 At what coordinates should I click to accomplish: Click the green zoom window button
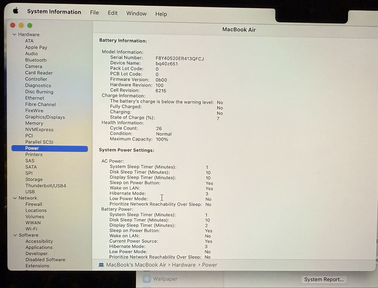(30, 26)
